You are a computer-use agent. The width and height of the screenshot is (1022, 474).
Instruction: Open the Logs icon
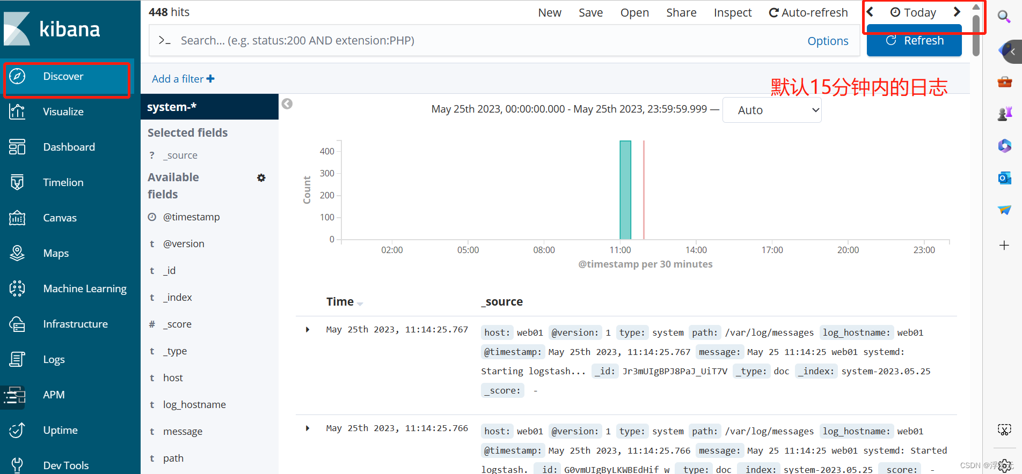tap(17, 359)
